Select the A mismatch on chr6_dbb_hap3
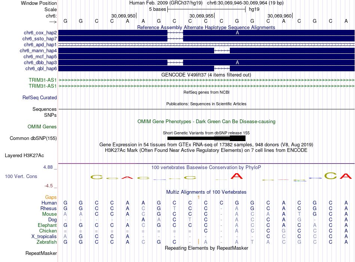 point(237,63)
